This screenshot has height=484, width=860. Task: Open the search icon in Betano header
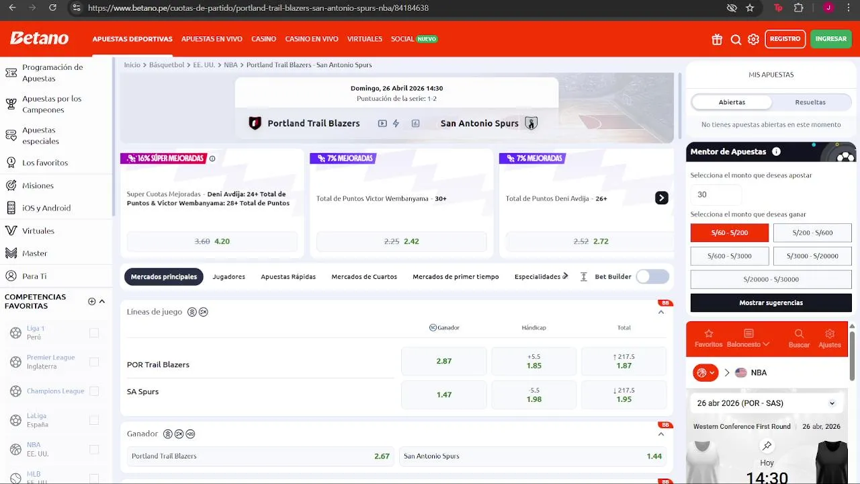(x=736, y=40)
